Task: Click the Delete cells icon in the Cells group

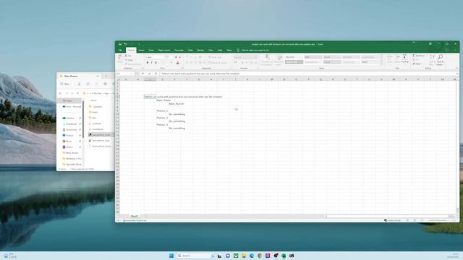Action: pos(397,58)
